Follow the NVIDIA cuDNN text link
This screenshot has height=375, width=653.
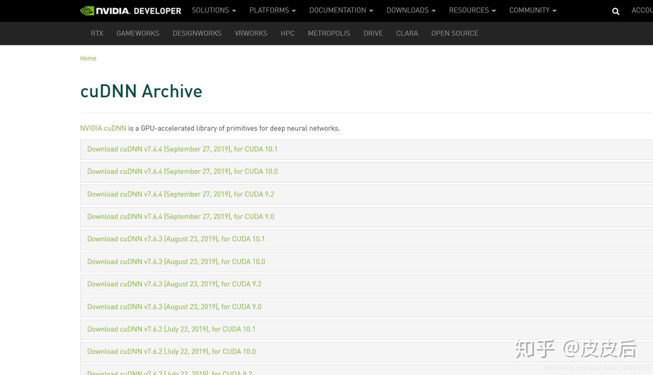(103, 129)
